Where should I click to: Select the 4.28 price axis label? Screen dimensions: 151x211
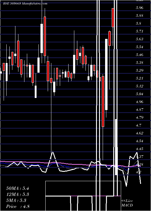tap(140, 165)
